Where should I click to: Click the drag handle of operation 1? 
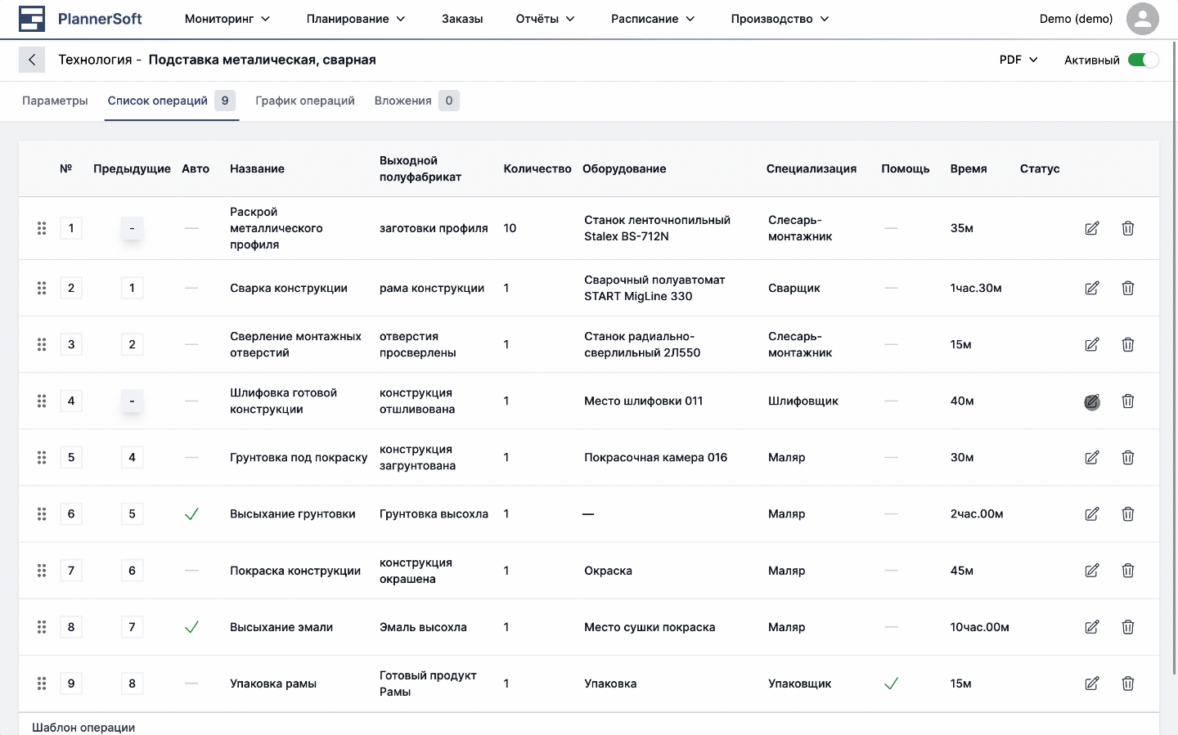[x=42, y=228]
